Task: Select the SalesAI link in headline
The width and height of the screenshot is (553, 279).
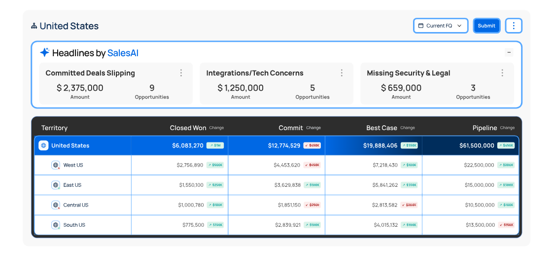Action: click(123, 53)
